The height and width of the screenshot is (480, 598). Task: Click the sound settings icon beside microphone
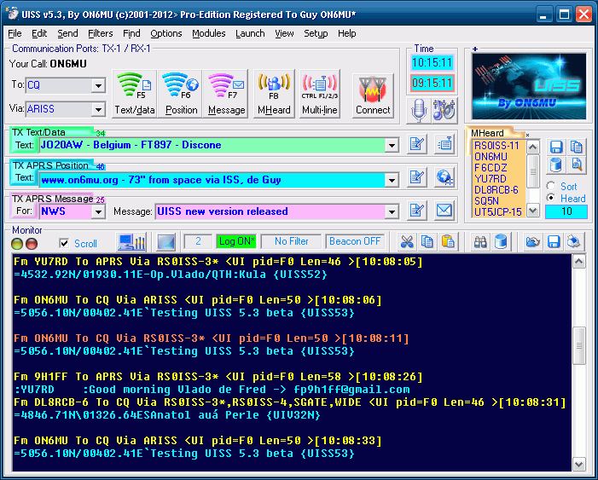coord(444,111)
